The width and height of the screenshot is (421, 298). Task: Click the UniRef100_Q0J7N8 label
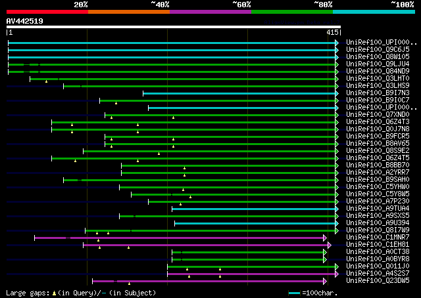tap(378, 129)
